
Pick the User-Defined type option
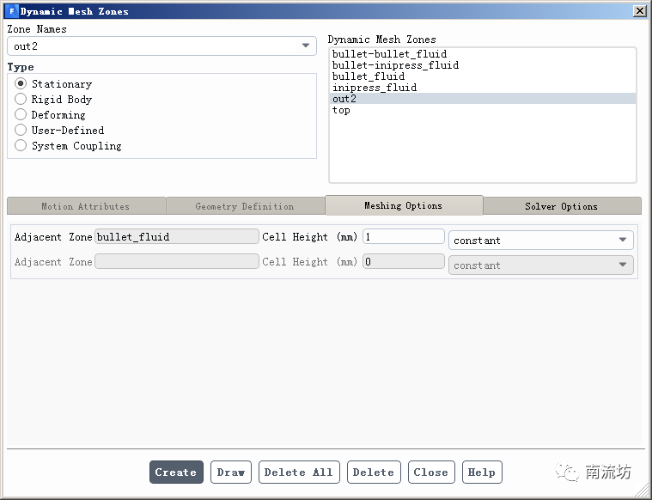click(x=21, y=131)
